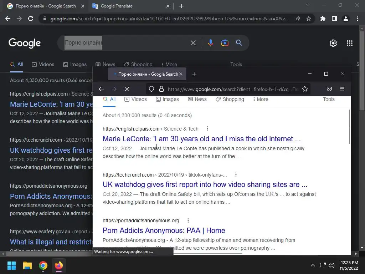The width and height of the screenshot is (365, 274).
Task: Bookmark page with Chrome star icon
Action: click(309, 19)
